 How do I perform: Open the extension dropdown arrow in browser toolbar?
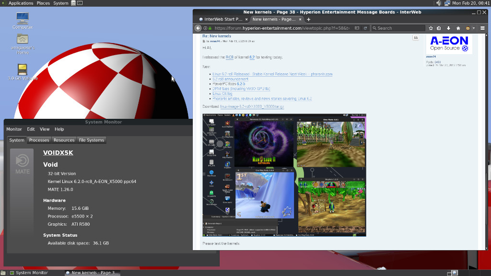coord(473,28)
